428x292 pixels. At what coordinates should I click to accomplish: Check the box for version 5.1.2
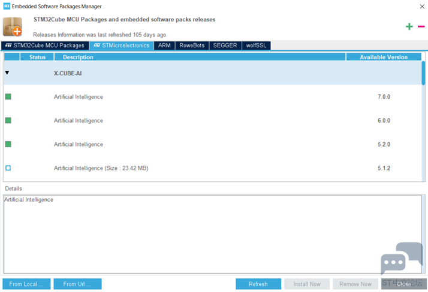(x=8, y=168)
